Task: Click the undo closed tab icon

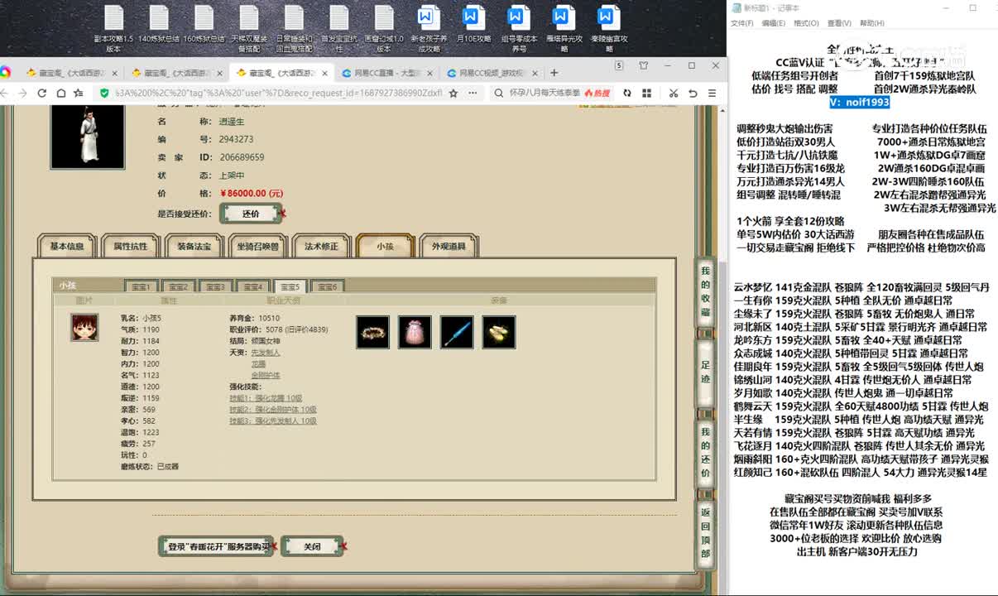Action: pos(693,94)
